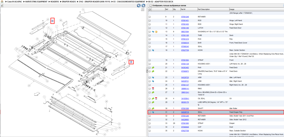The image size is (284, 137).
Task: Select the 'Right Hand, Inc. 26 - 28' usage text
Action: pyautogui.click(x=238, y=85)
